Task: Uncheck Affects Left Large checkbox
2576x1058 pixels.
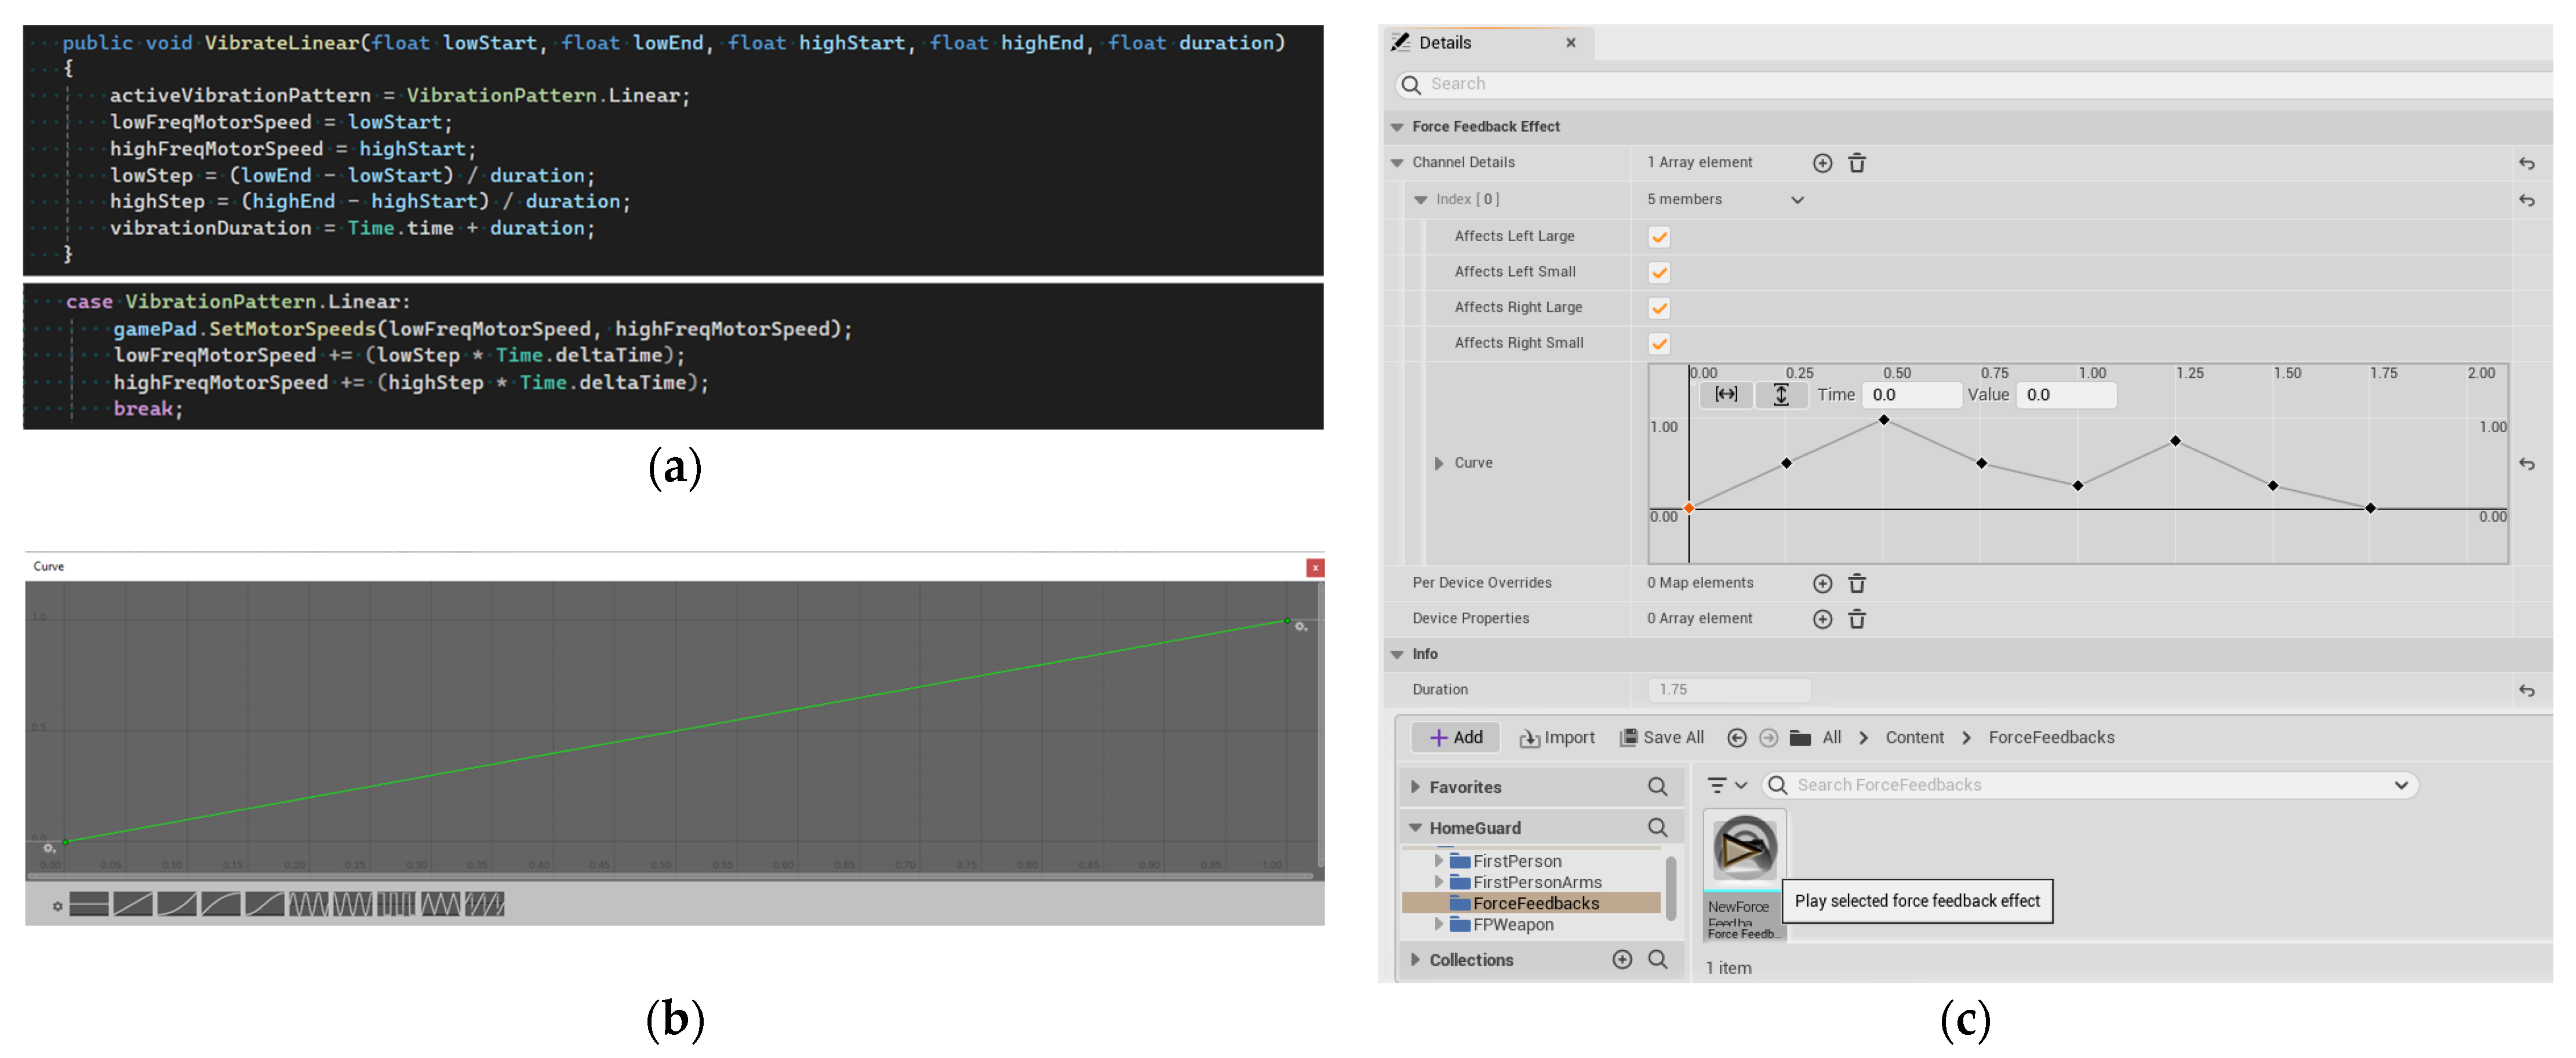Action: point(1659,237)
